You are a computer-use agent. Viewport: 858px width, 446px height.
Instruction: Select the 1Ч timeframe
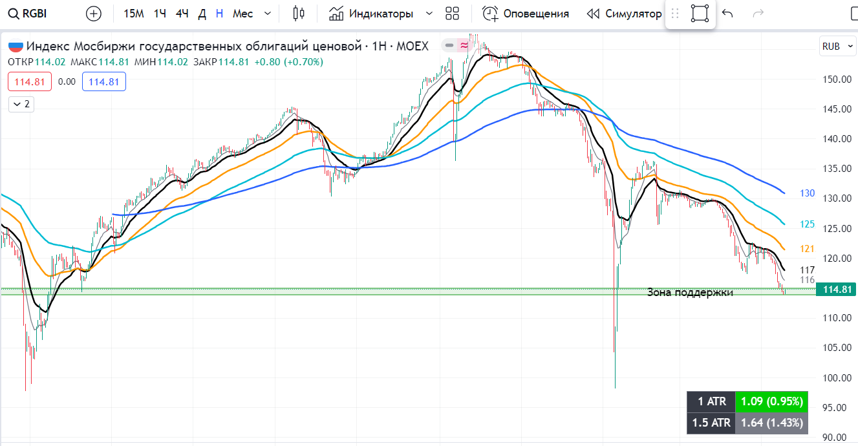point(160,14)
